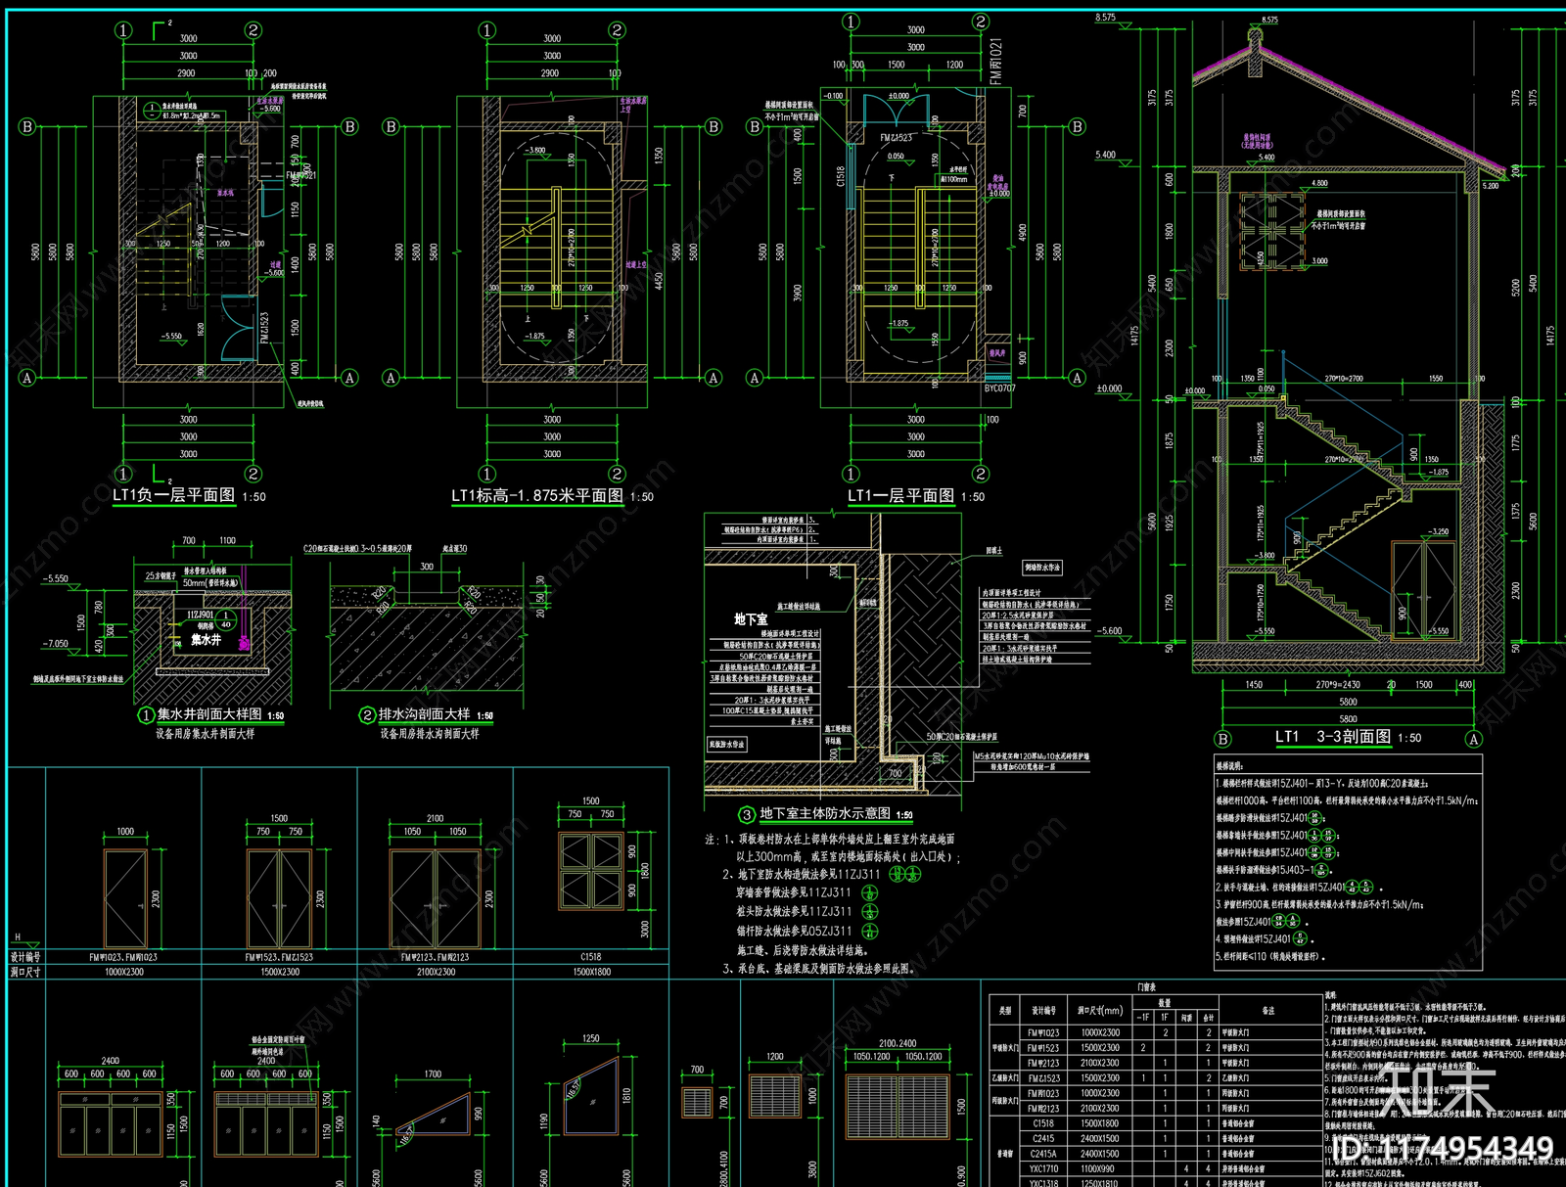Select the '地下室主体防水示意图' title text
Viewport: 1566px width, 1187px height.
[x=825, y=814]
